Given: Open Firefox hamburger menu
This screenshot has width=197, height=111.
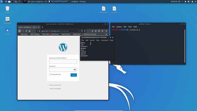Looking at the screenshot, I should [106, 31].
